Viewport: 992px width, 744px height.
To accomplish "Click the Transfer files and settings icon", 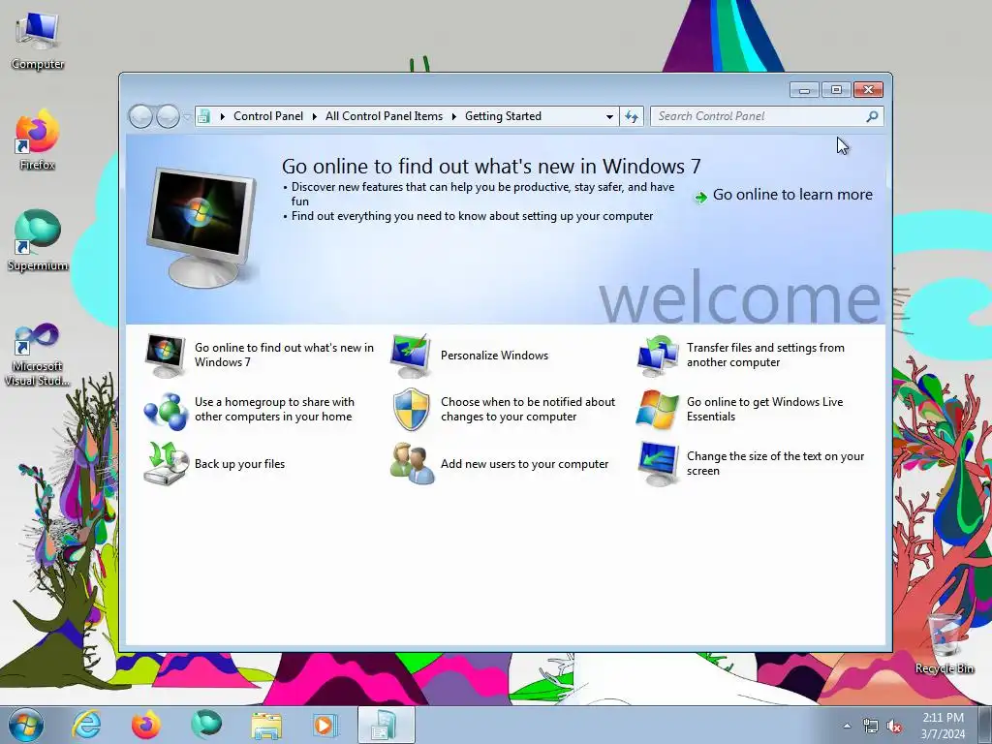I will point(657,355).
